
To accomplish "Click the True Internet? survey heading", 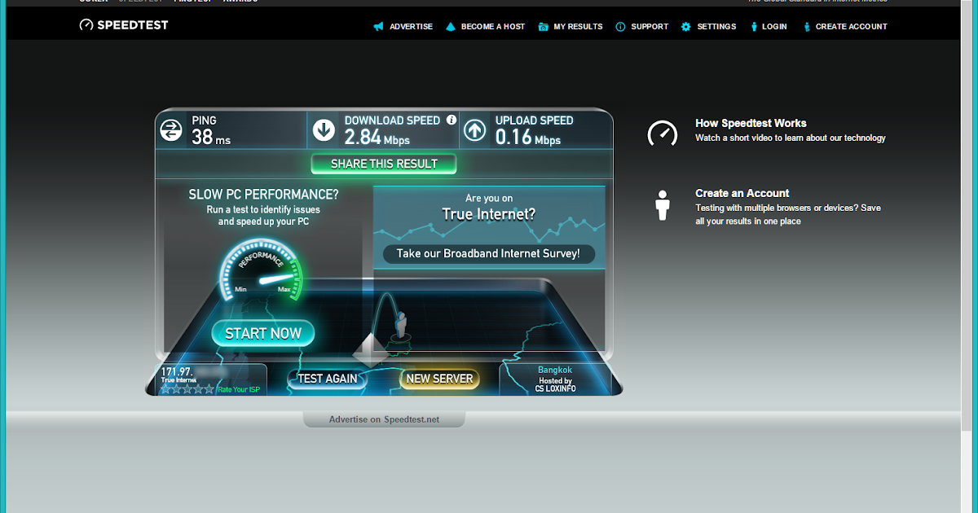I will point(489,214).
